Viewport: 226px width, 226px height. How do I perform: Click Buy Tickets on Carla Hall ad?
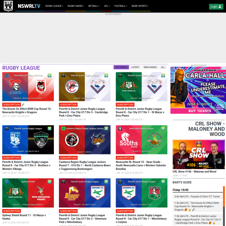(x=200, y=111)
